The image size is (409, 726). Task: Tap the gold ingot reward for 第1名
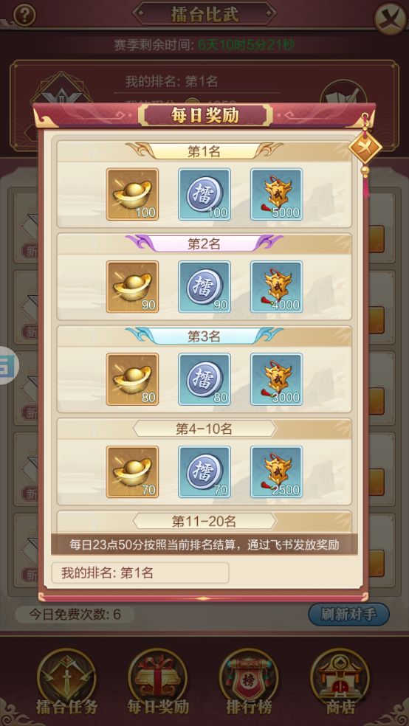tap(132, 194)
